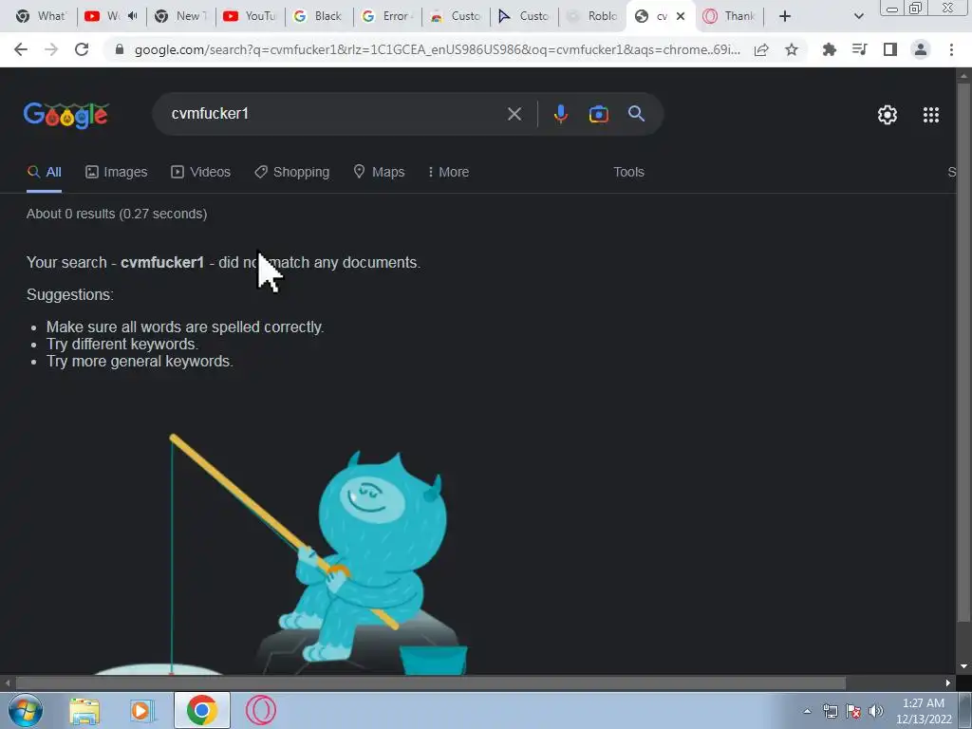This screenshot has height=729, width=972.
Task: Expand the tab search dropdown
Action: point(858,16)
